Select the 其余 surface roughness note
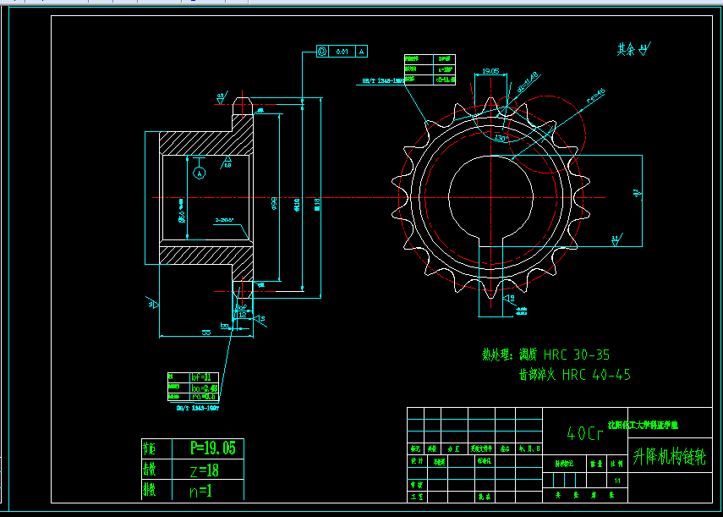This screenshot has height=517, width=723. coord(634,49)
